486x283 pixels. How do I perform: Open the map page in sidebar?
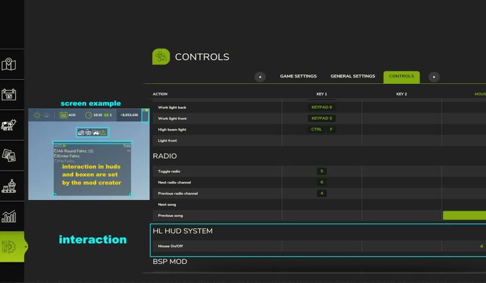[x=9, y=64]
